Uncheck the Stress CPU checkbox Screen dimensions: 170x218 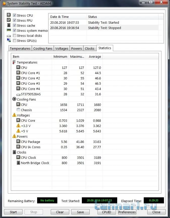(x=14, y=15)
